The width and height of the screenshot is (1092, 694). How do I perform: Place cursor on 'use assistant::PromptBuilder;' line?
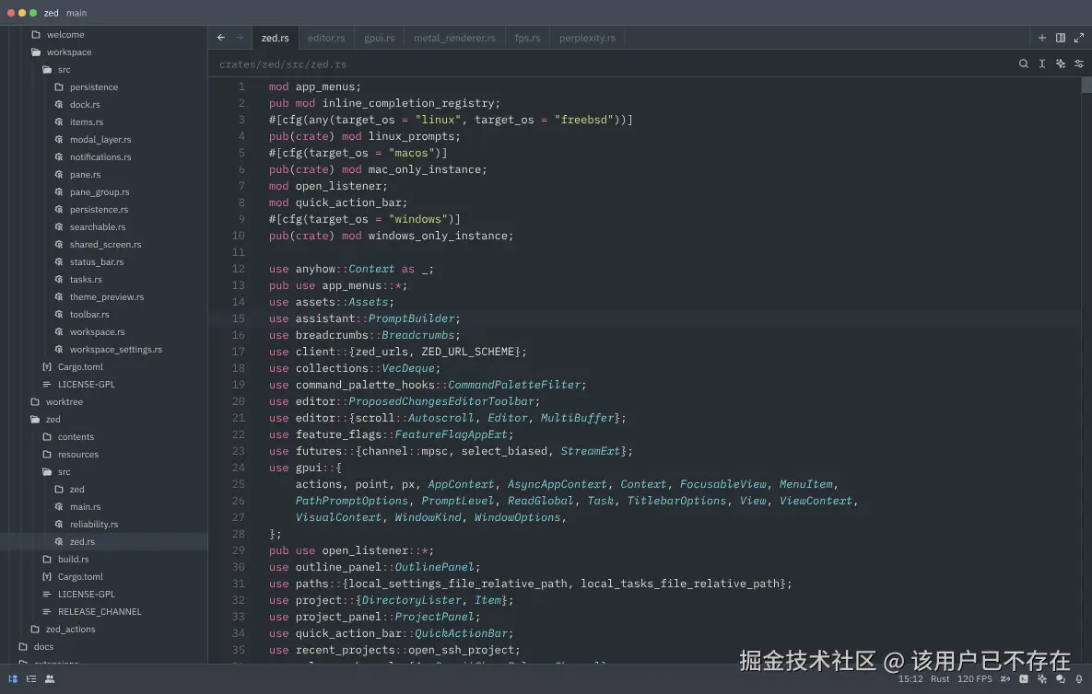click(x=364, y=318)
